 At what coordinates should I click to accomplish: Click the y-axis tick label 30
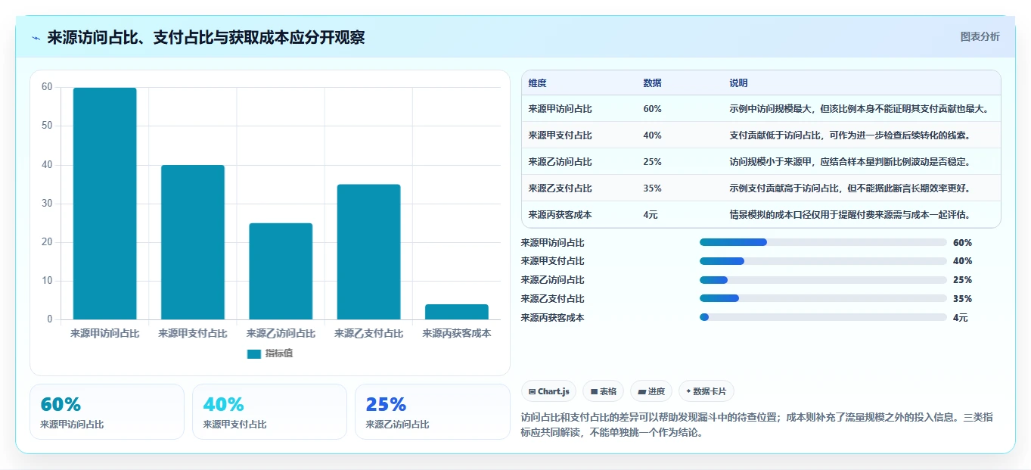[48, 204]
